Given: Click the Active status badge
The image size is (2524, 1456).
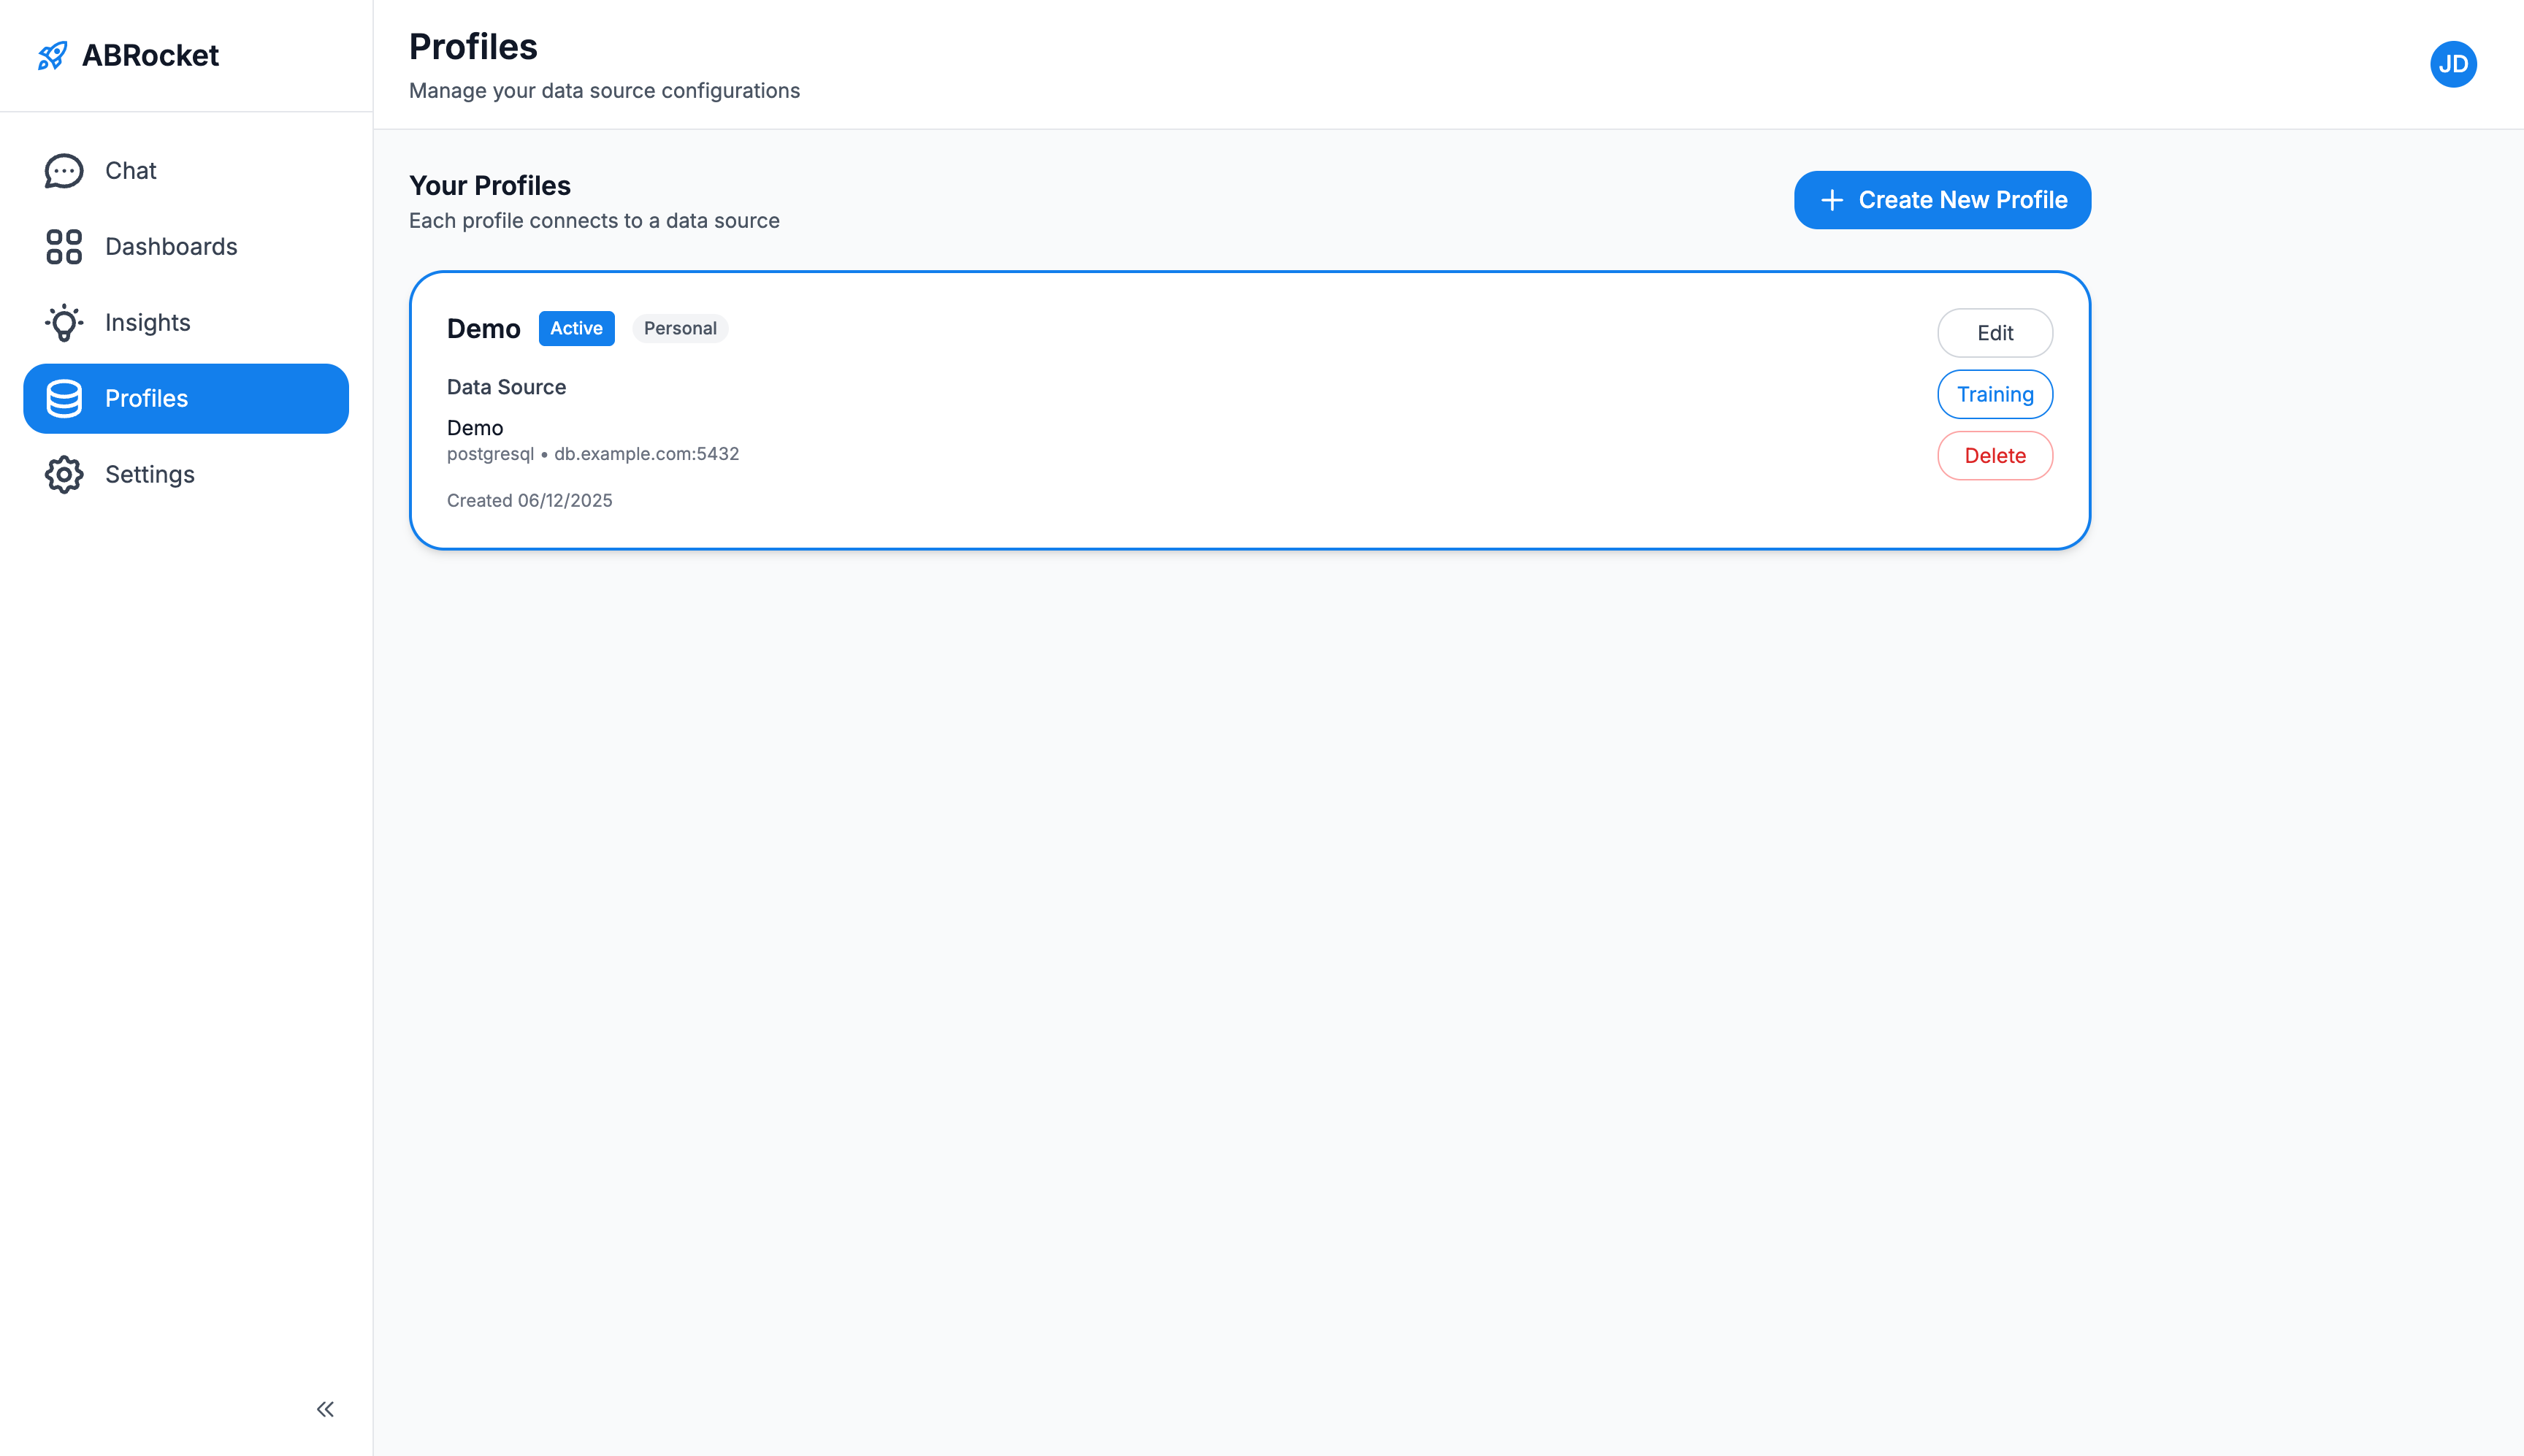Looking at the screenshot, I should tap(577, 328).
